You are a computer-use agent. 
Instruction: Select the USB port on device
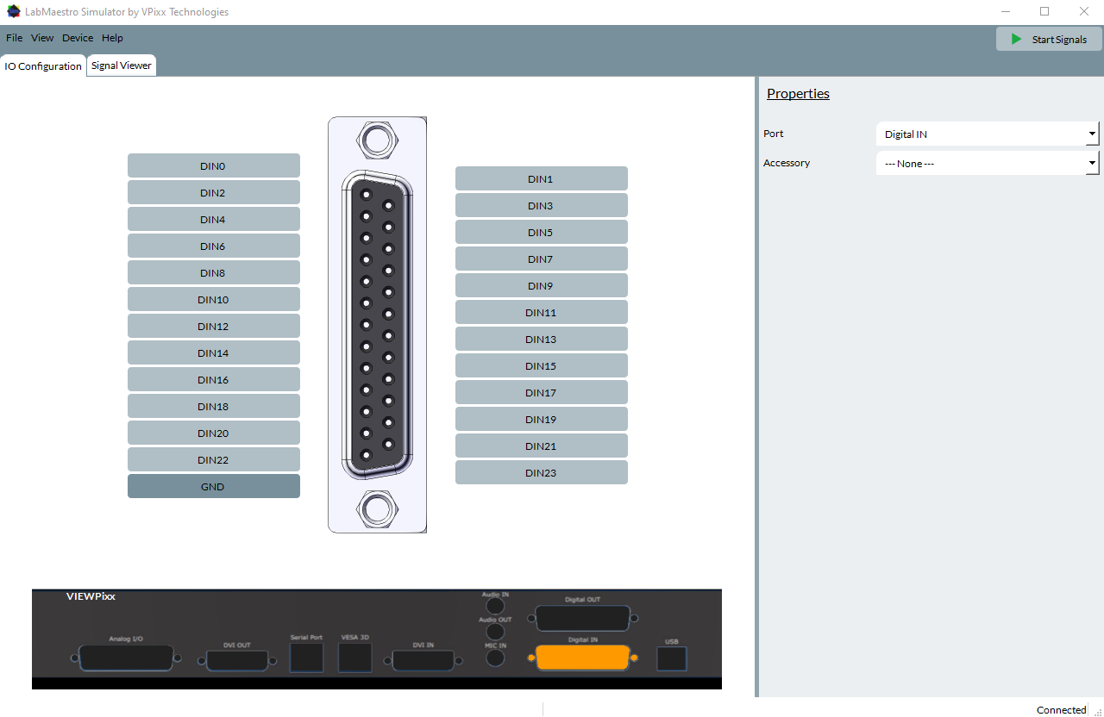[671, 658]
